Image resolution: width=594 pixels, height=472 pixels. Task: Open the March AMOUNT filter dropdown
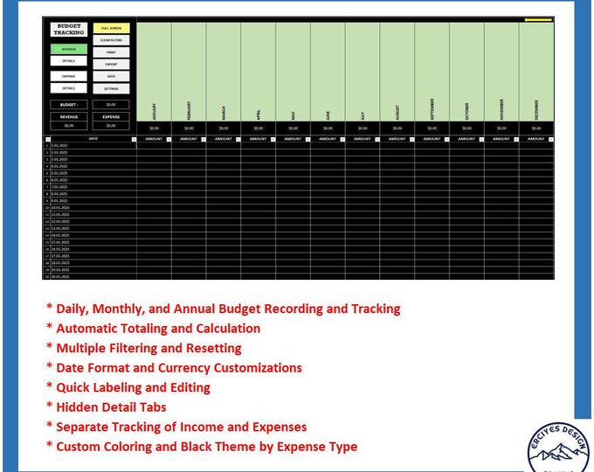(x=238, y=140)
